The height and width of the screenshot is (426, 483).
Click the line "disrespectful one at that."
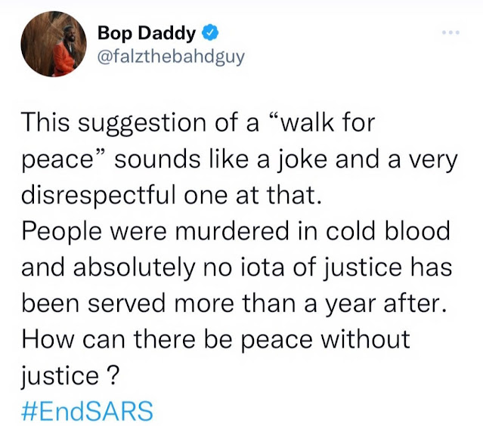[172, 195]
